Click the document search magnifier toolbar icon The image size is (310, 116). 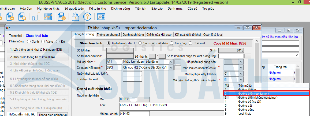22,17
